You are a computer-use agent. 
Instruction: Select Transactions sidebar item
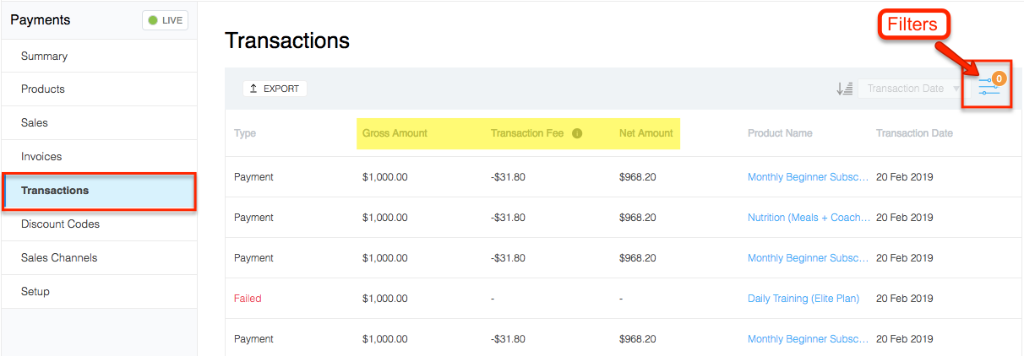[x=99, y=191]
